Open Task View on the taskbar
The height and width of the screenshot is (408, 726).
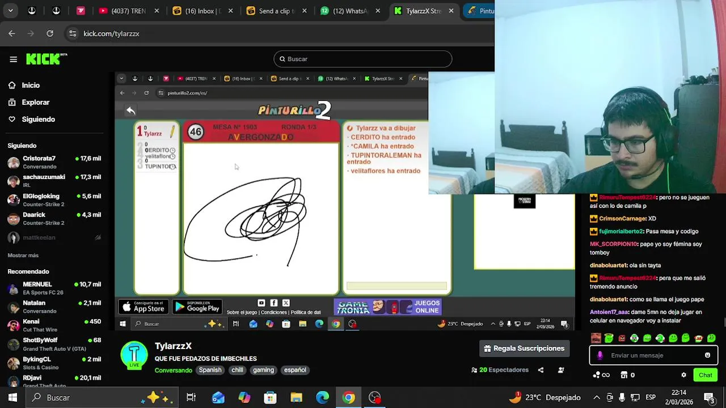tap(191, 398)
